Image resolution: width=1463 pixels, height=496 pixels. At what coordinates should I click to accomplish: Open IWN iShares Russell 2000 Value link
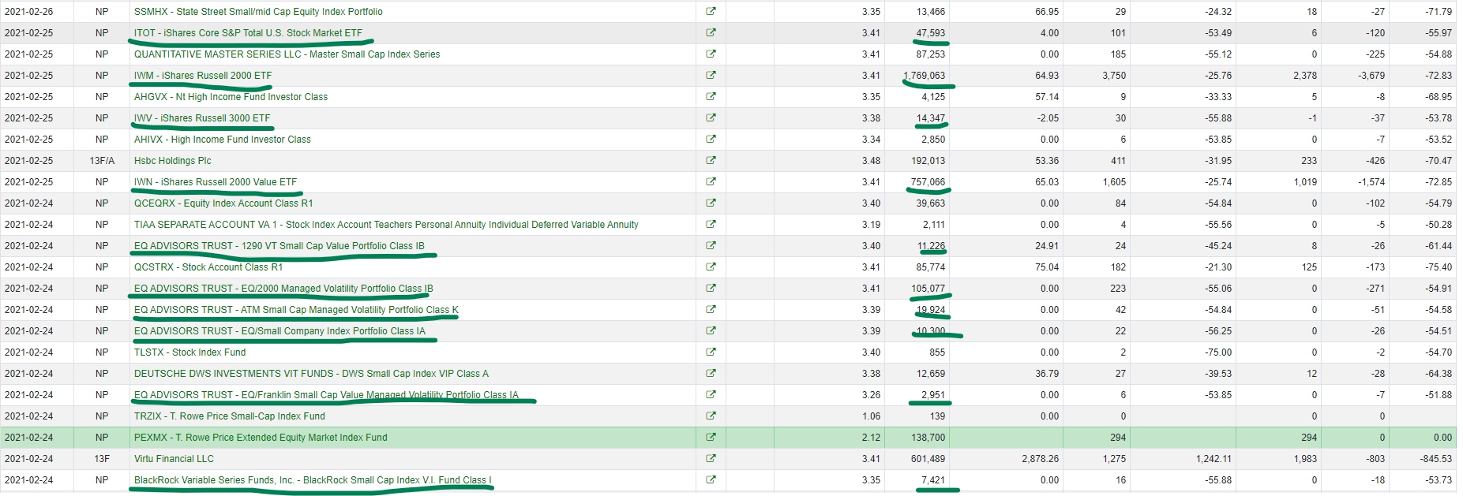click(216, 182)
